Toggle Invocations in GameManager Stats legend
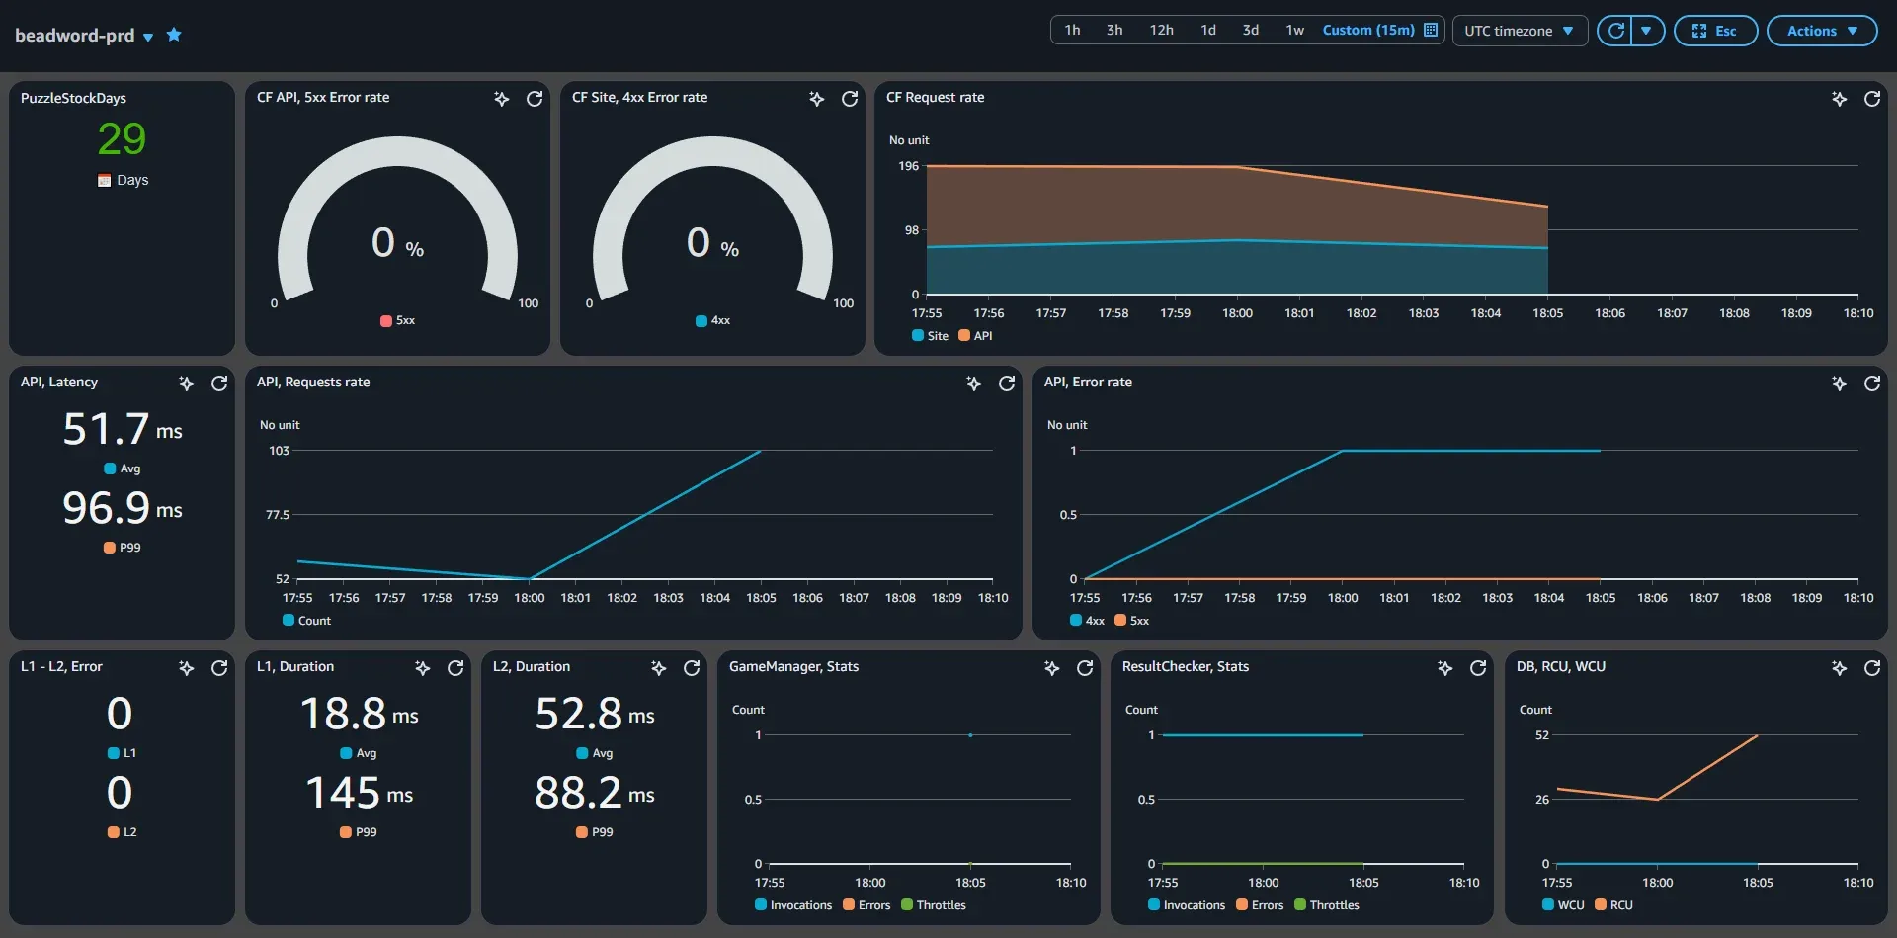Viewport: 1897px width, 938px height. point(793,905)
